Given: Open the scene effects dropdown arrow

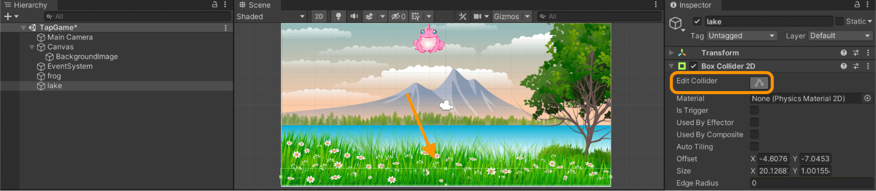Looking at the screenshot, I should pyautogui.click(x=383, y=16).
